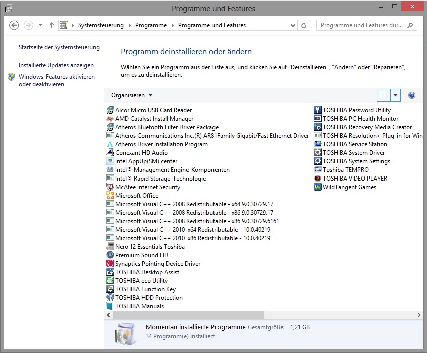Click the TOSHIBA Recovery Media Creator icon
This screenshot has width=427, height=353.
pos(318,127)
